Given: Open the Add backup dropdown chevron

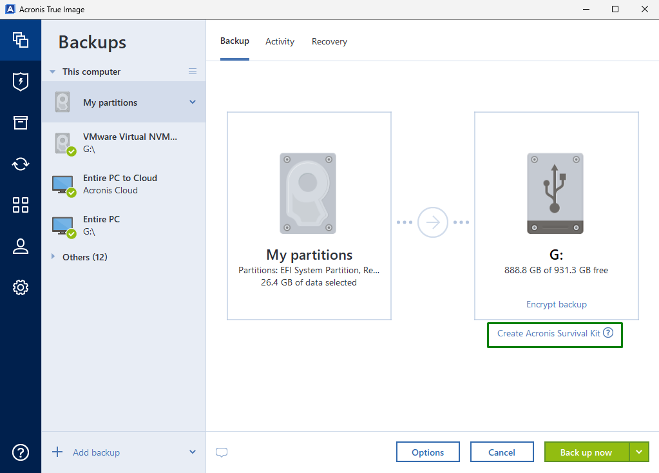Looking at the screenshot, I should point(192,452).
